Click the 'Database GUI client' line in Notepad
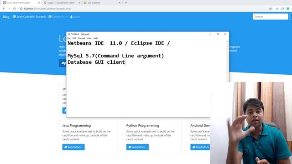Viewport: 292px width, 164px height. (x=96, y=62)
